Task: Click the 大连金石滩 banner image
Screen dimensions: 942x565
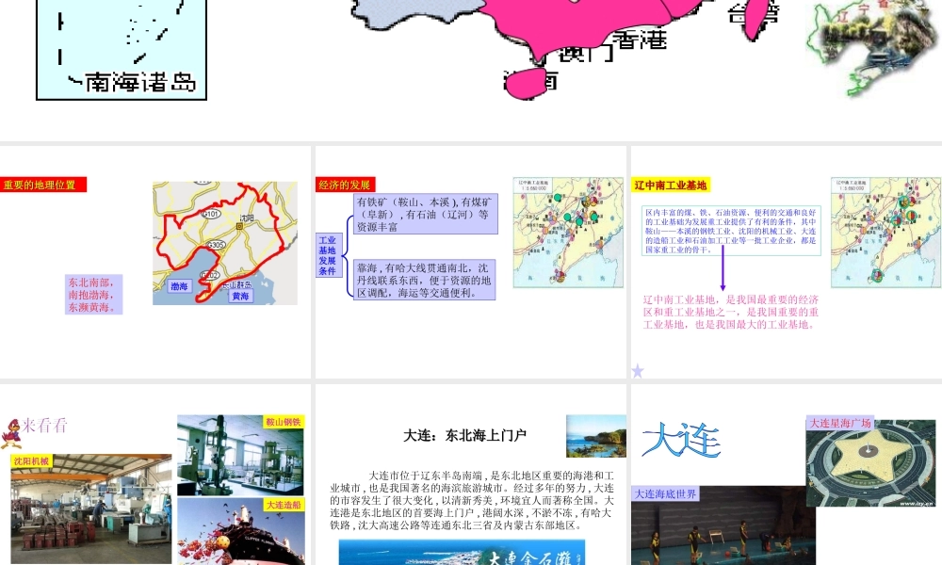Action: pyautogui.click(x=462, y=553)
